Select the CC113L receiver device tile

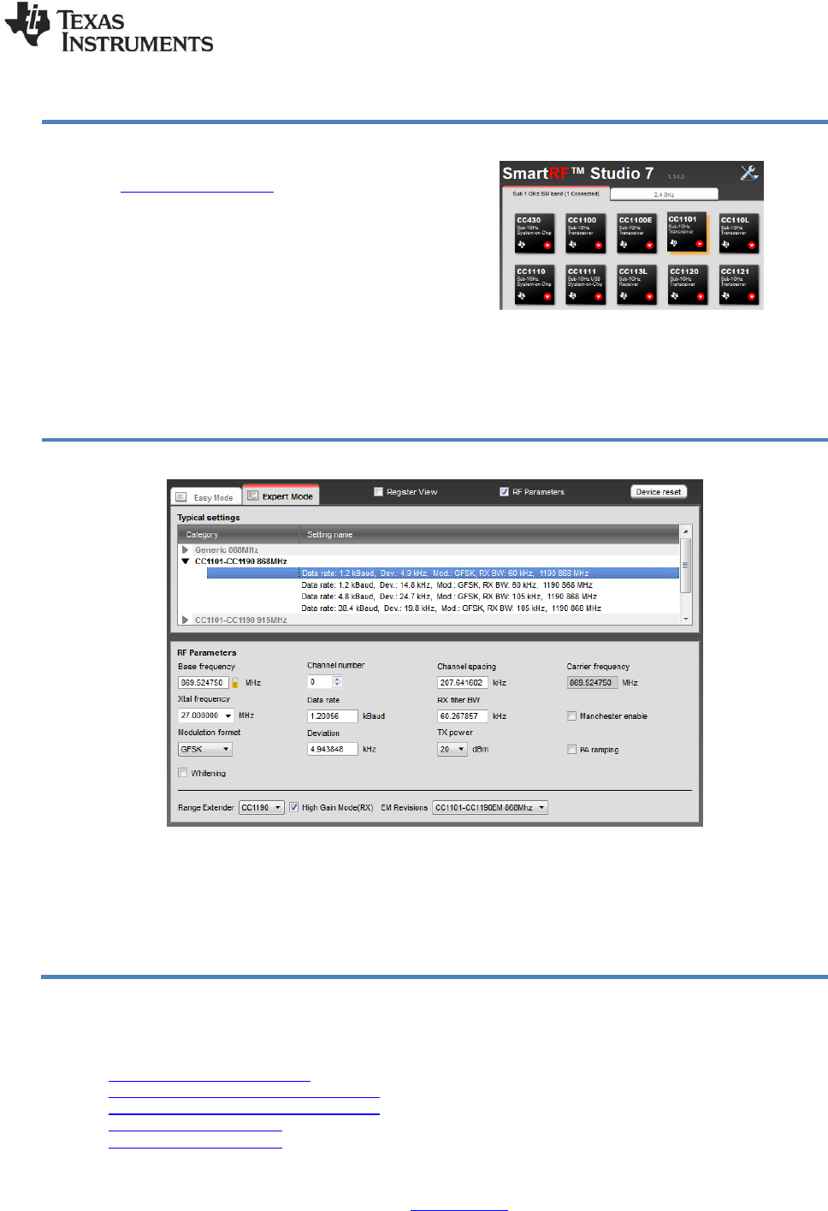pyautogui.click(x=637, y=285)
